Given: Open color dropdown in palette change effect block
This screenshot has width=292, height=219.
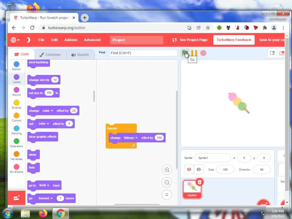Looking at the screenshot, I should pyautogui.click(x=48, y=111).
